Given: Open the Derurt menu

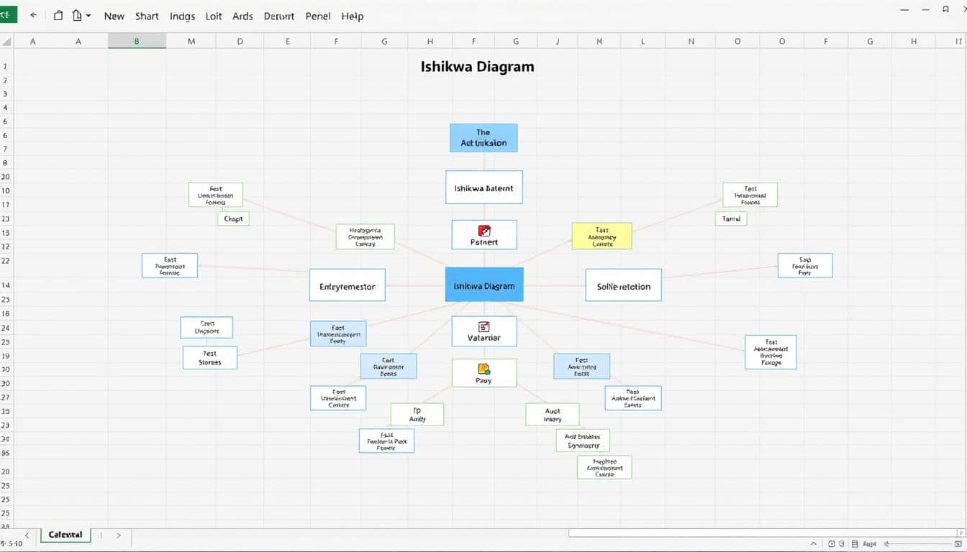Looking at the screenshot, I should pos(279,16).
